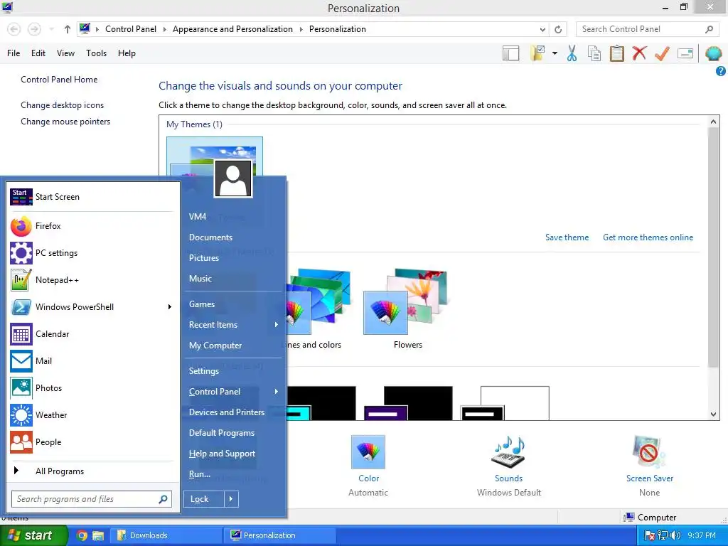Open the Weather app entry

pyautogui.click(x=91, y=415)
